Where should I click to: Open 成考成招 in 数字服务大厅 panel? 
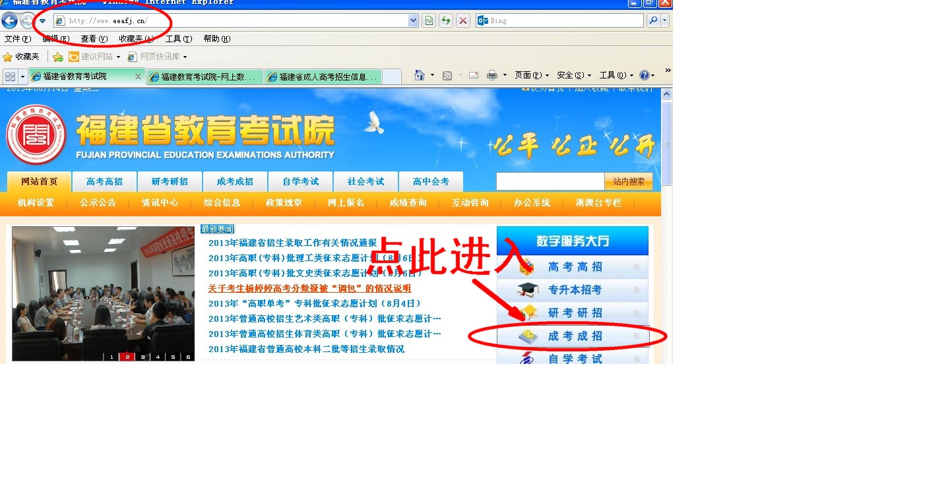click(x=573, y=336)
